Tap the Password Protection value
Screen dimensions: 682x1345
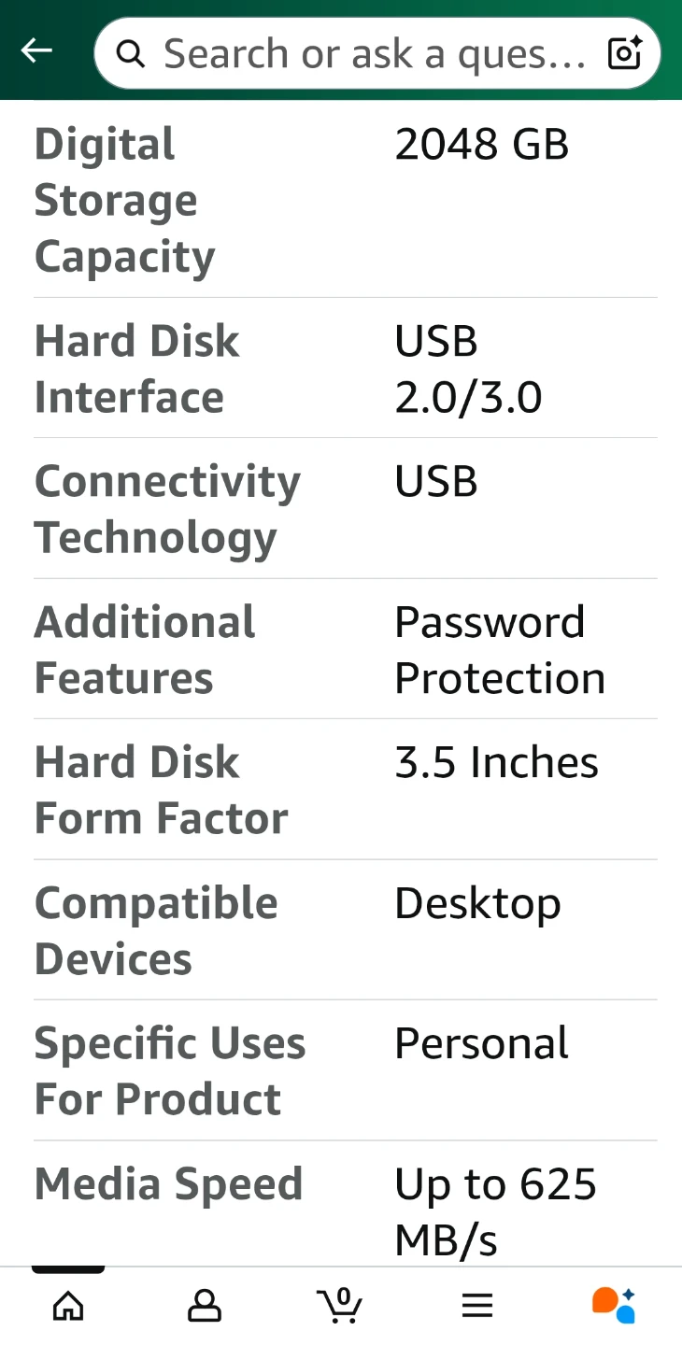500,650
